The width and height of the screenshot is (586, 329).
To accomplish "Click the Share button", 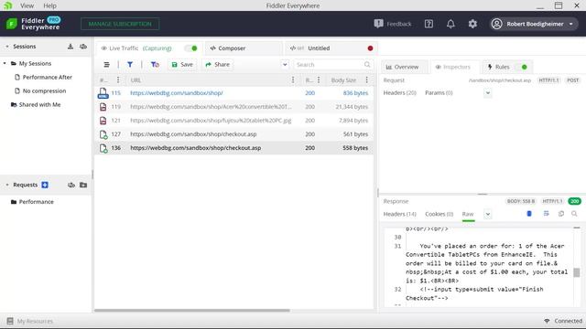I will coord(218,65).
